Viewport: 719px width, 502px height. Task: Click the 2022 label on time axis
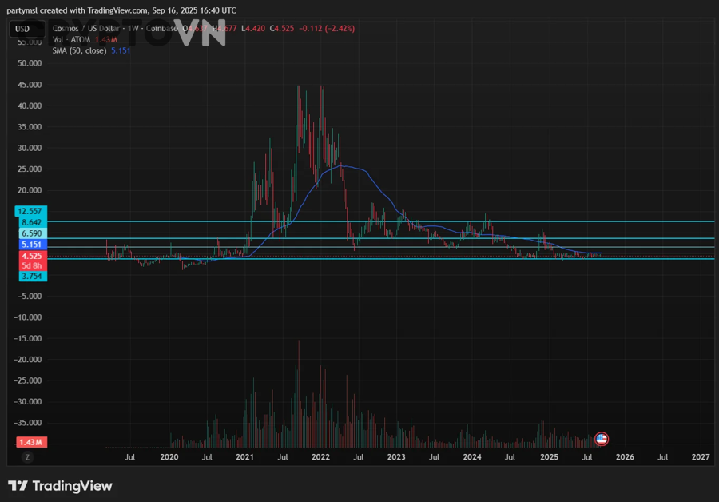(x=320, y=457)
